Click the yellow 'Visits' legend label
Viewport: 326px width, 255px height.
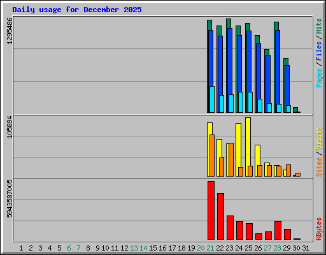pyautogui.click(x=319, y=138)
